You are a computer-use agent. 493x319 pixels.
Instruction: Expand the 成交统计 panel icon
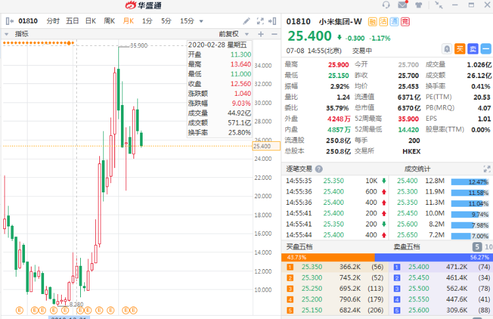[x=486, y=169]
